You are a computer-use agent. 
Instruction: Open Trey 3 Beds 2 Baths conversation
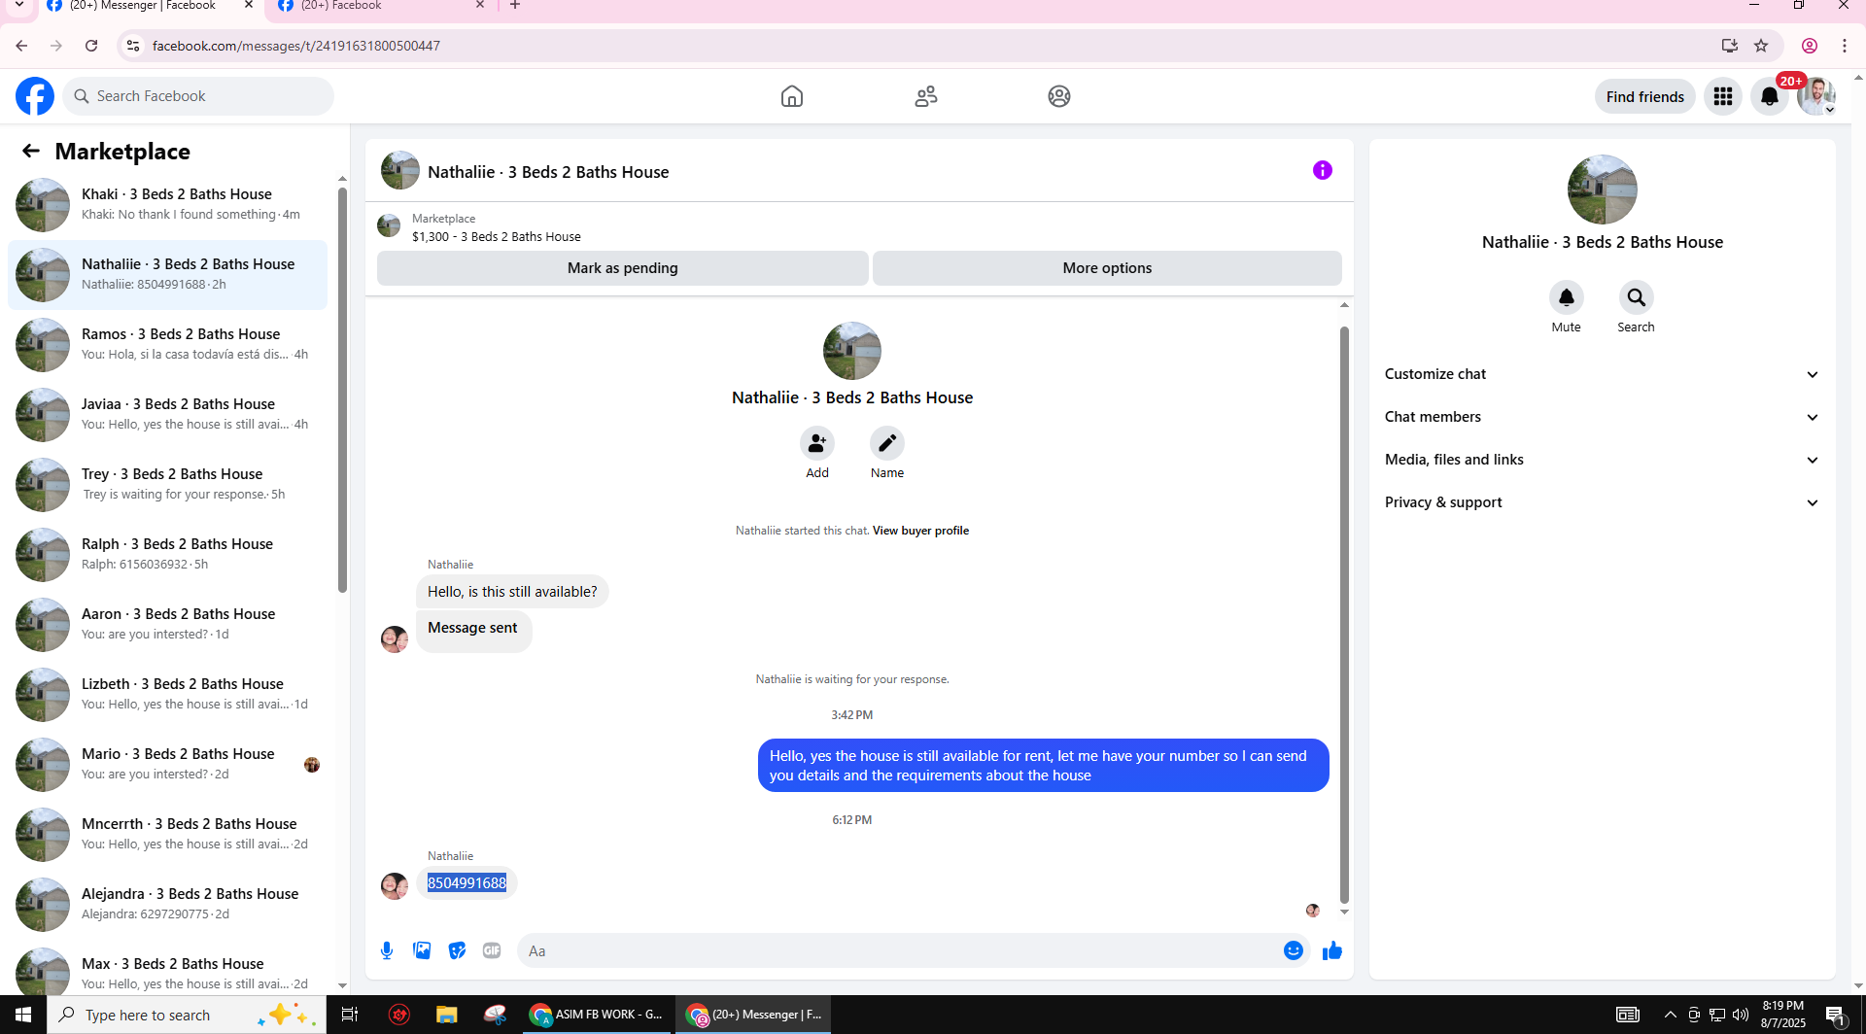(x=167, y=484)
